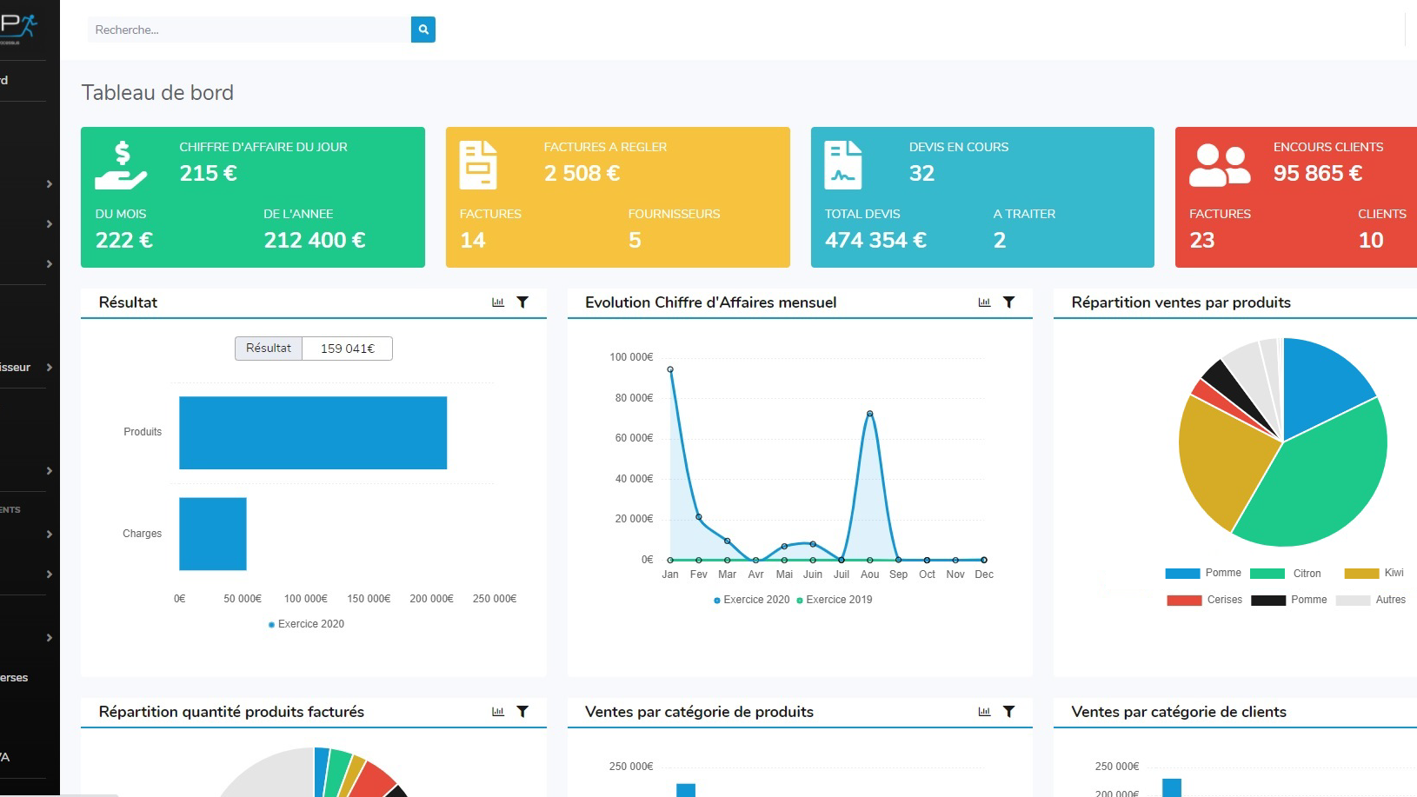Expand the sidebar fournisseur submenu chevron
Image resolution: width=1417 pixels, height=797 pixels.
(50, 368)
